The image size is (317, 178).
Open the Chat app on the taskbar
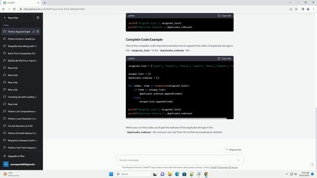[162, 174]
